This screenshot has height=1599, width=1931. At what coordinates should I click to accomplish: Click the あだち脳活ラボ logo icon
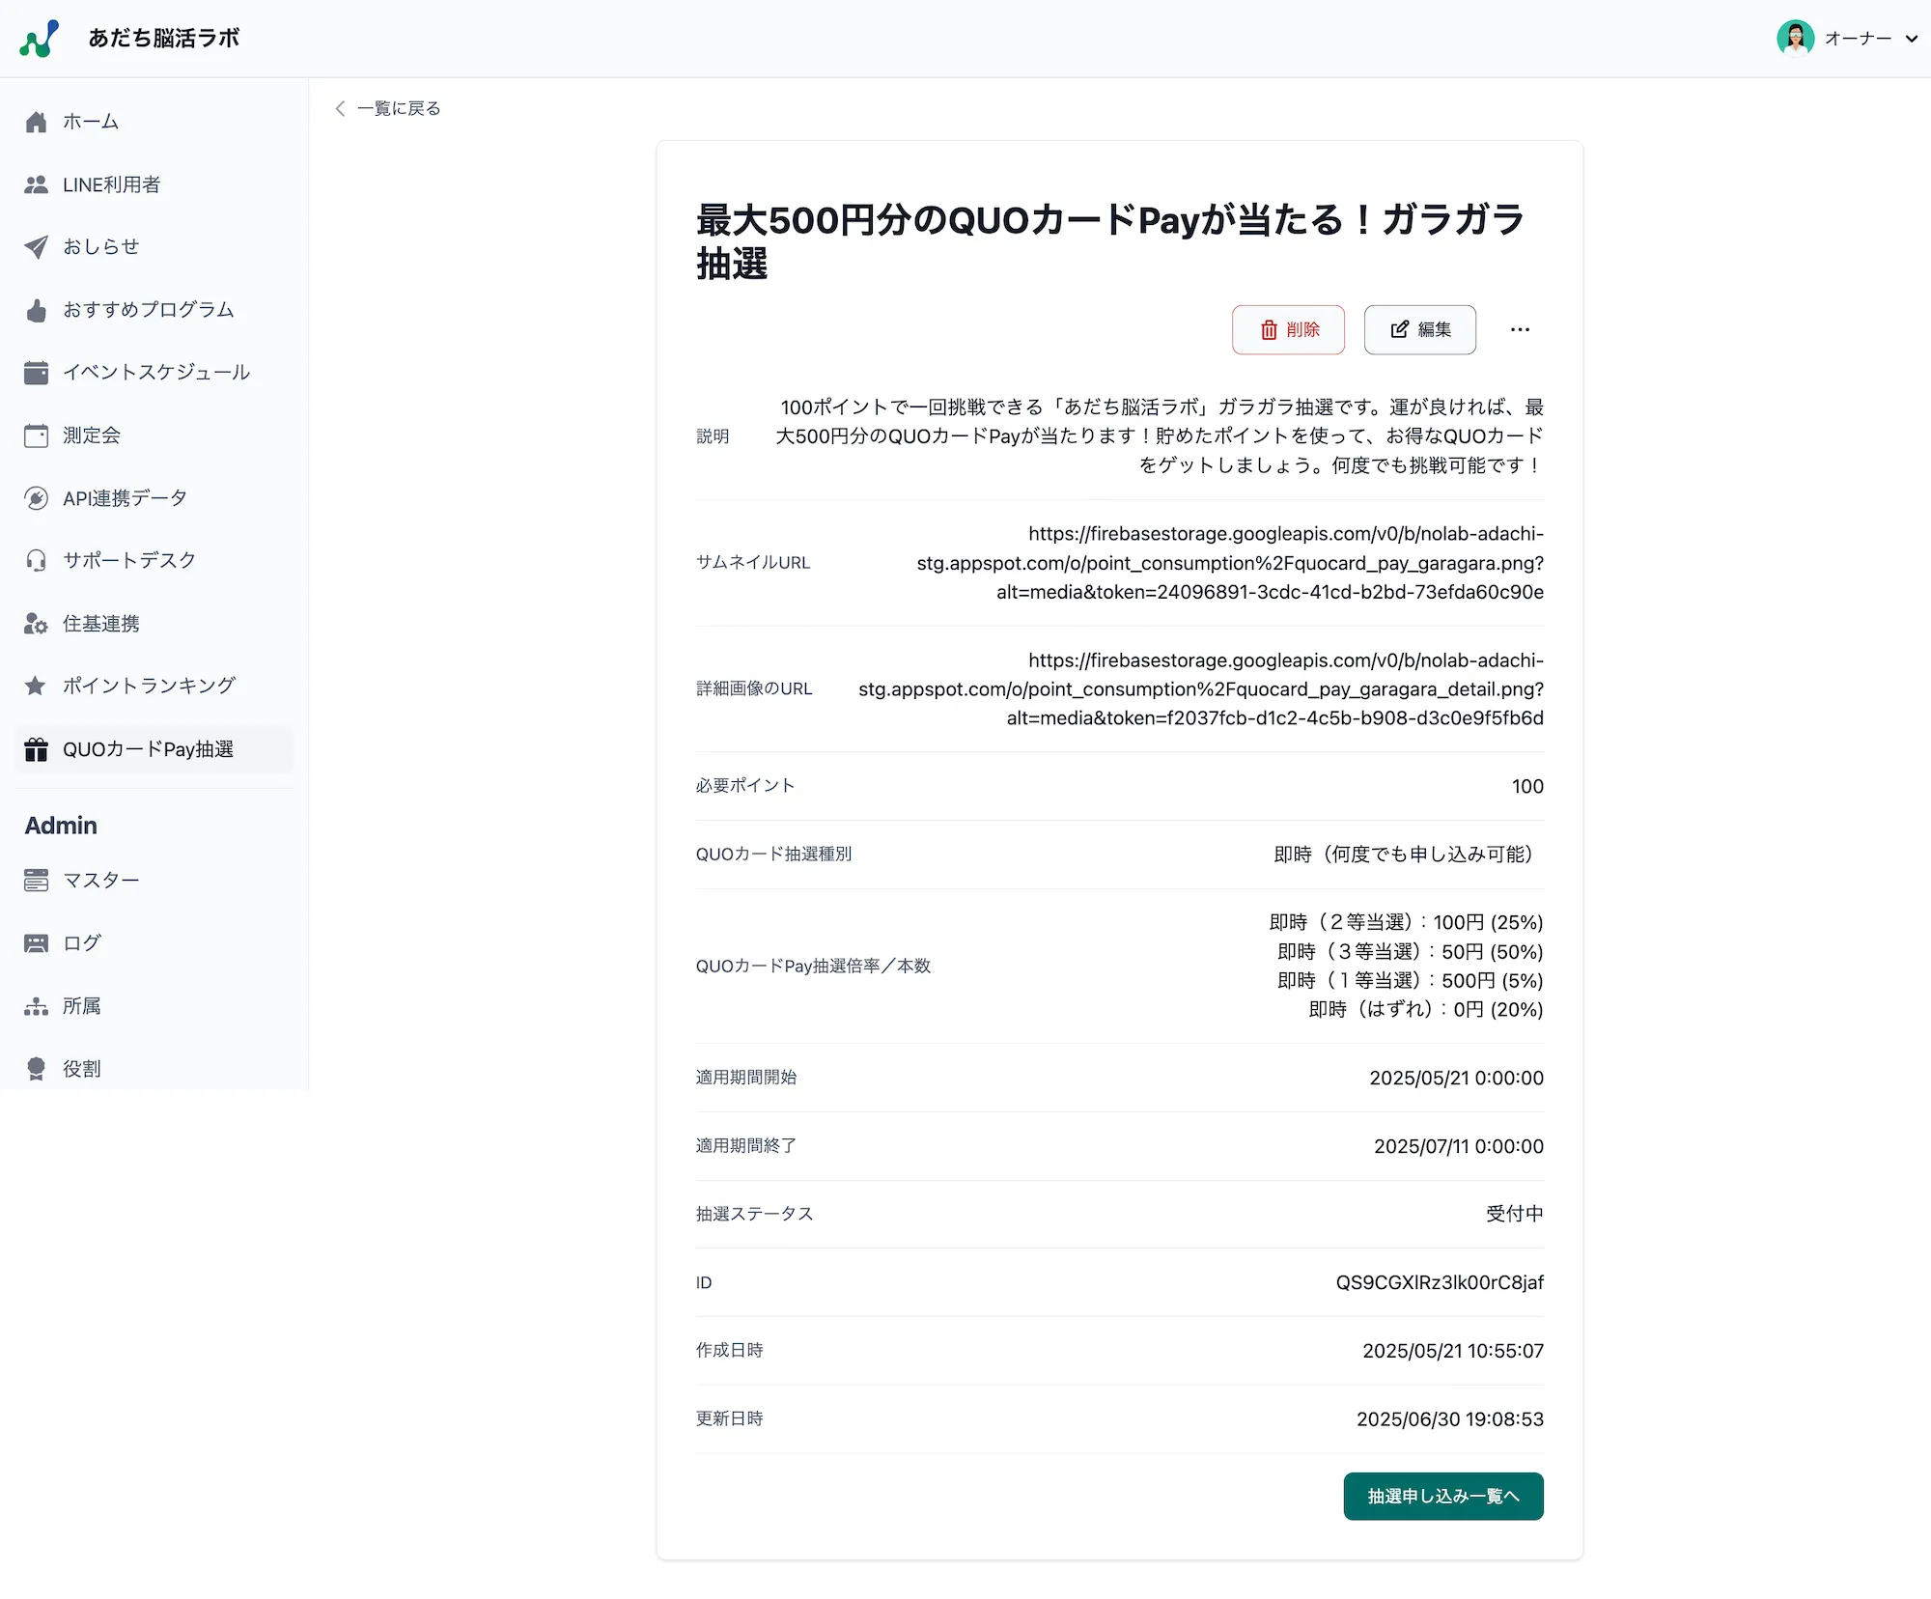coord(40,39)
